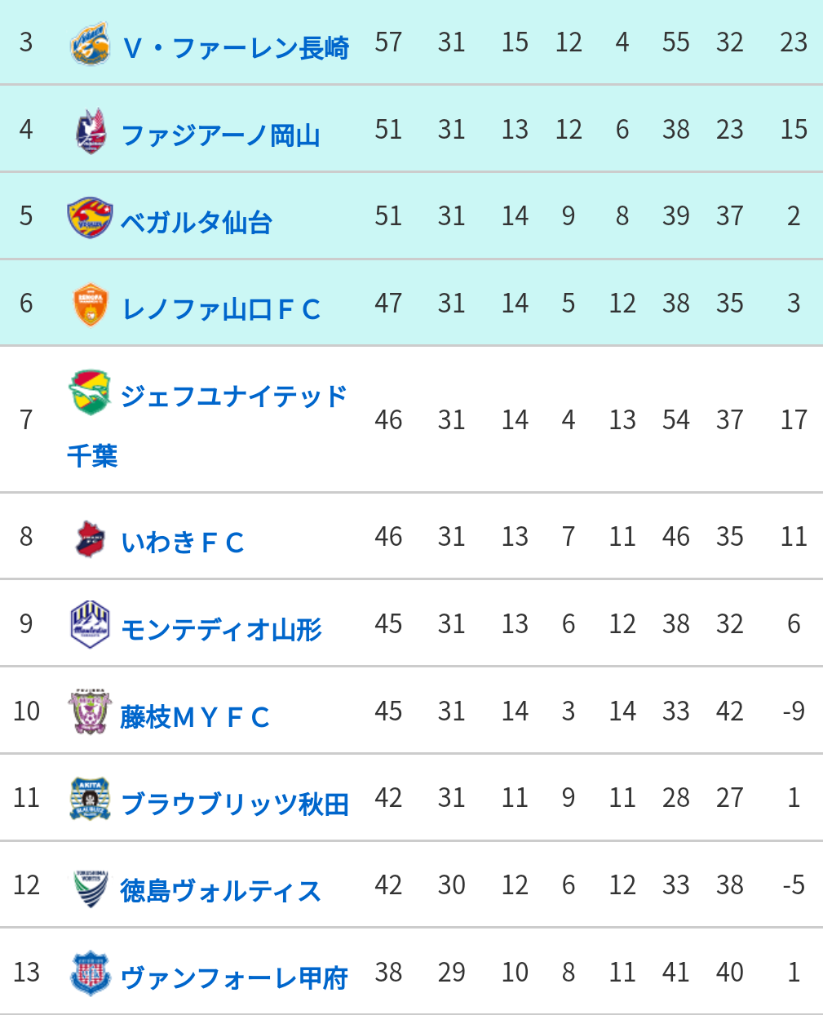Click the いわきFC team crest
Image resolution: width=823 pixels, height=1015 pixels.
90,538
